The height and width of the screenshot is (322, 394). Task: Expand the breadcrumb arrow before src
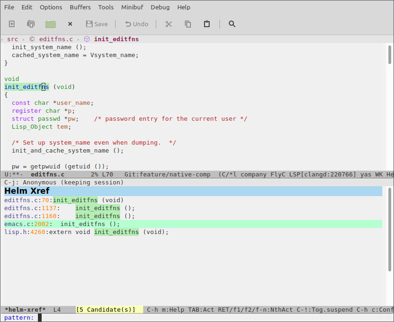2,39
